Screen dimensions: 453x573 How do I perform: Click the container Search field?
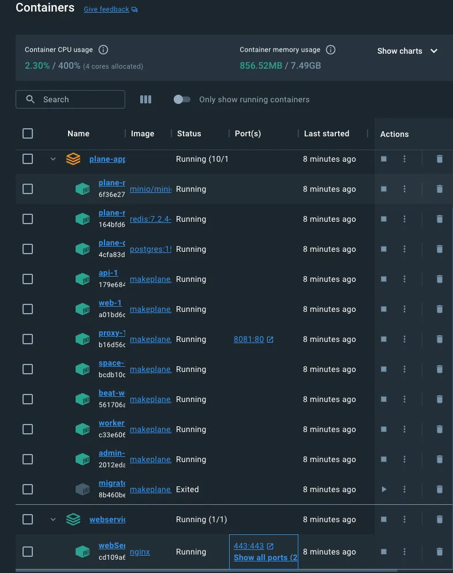coord(70,99)
